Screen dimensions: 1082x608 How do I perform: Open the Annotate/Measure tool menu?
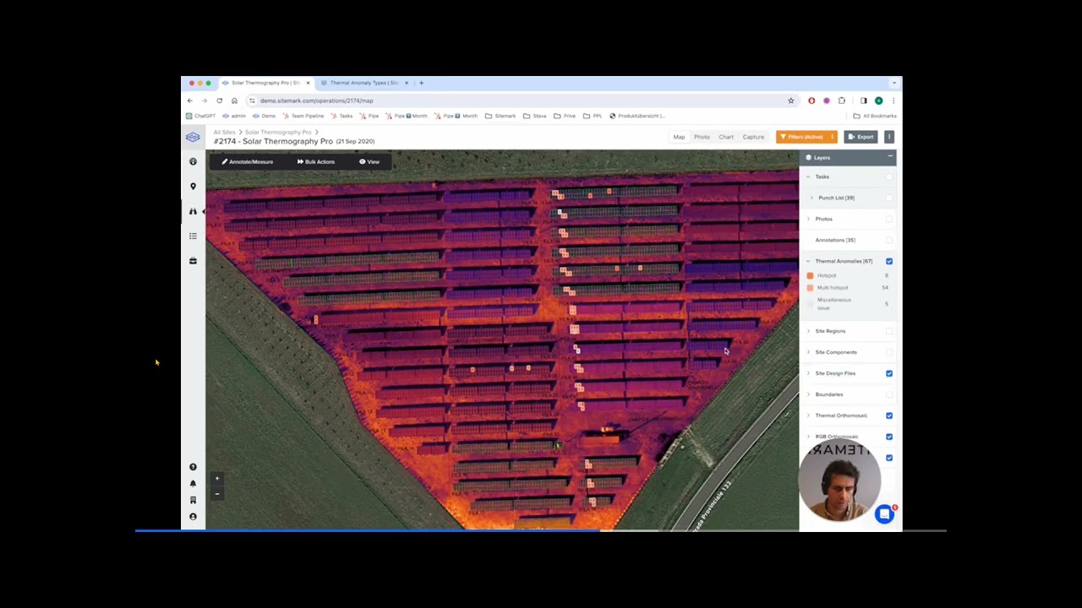tap(248, 161)
